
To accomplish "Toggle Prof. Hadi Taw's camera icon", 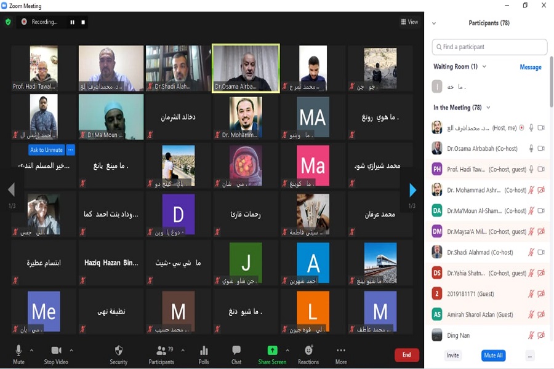I will 541,169.
